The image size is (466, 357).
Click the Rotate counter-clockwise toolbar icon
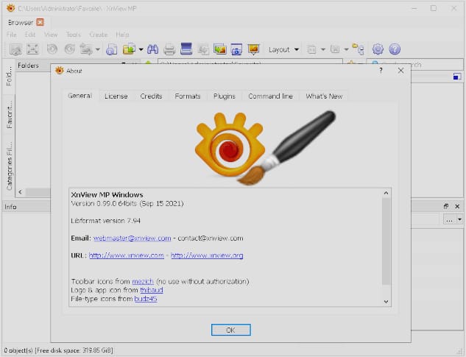tap(52, 49)
